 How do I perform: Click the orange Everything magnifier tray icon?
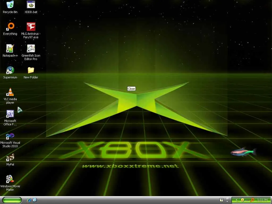(x=252, y=200)
